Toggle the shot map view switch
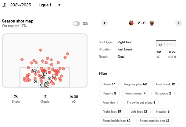Screen dimensions: 186x127 click(77, 23)
